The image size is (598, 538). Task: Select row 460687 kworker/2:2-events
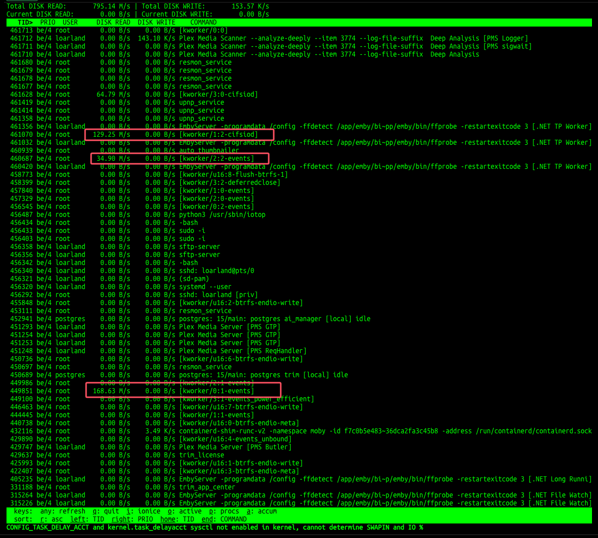coord(299,159)
